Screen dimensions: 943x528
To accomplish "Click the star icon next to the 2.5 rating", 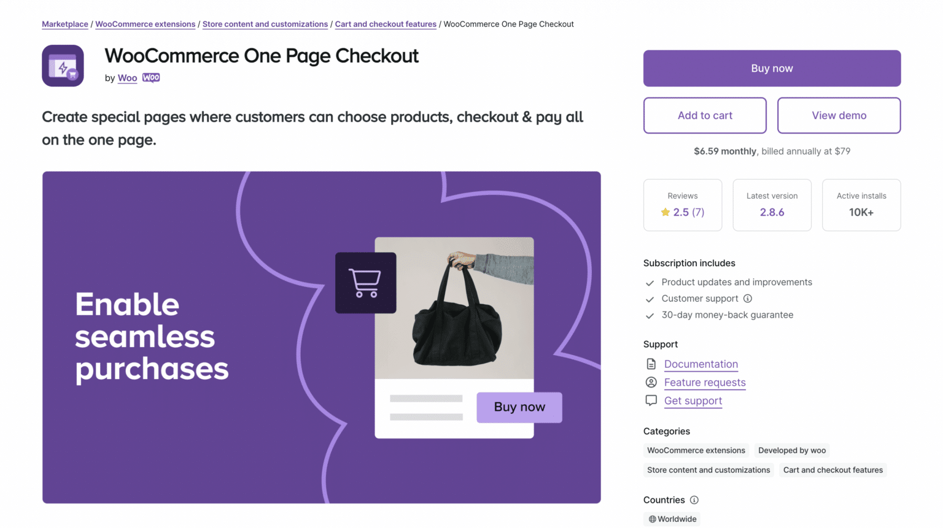I will (x=665, y=212).
